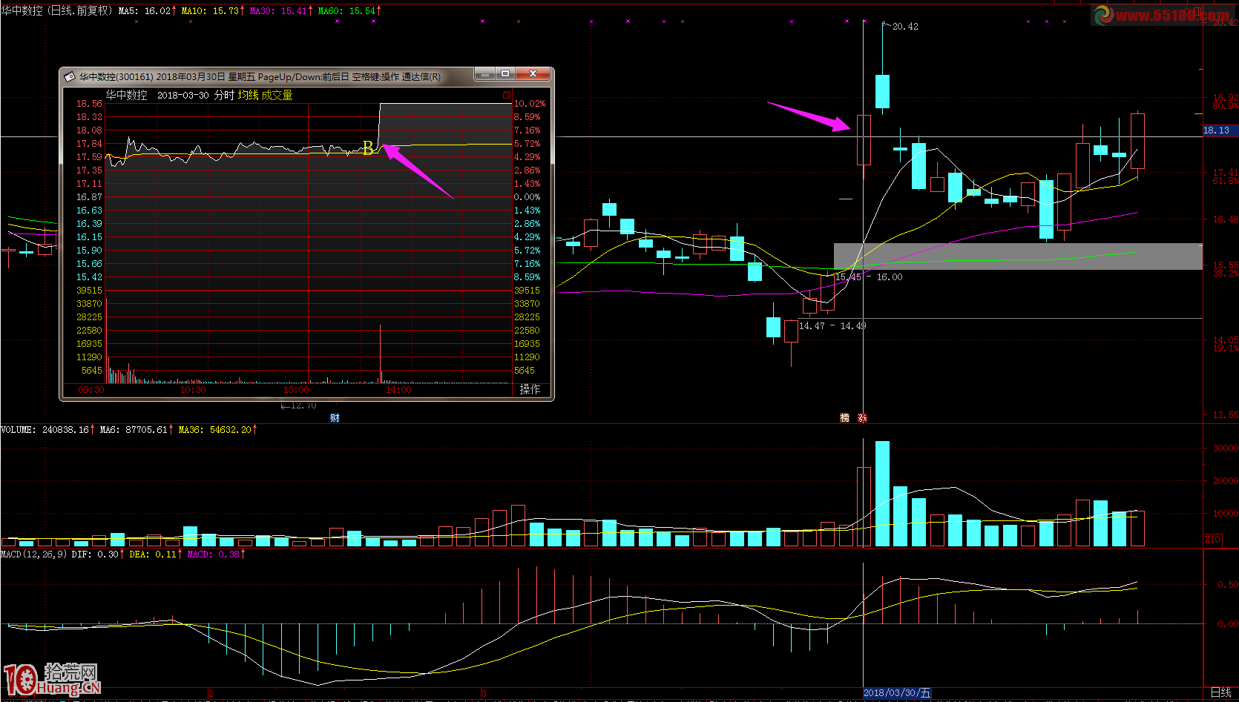Image resolution: width=1239 pixels, height=702 pixels.
Task: Click the 14:00 time label in the intraday popup
Action: tap(398, 390)
